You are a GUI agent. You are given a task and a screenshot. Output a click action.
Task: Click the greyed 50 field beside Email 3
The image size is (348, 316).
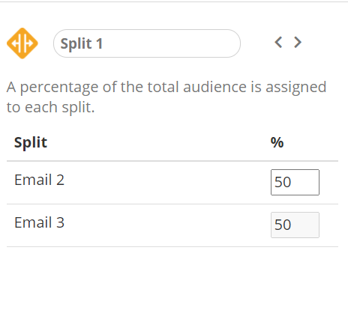[295, 225]
